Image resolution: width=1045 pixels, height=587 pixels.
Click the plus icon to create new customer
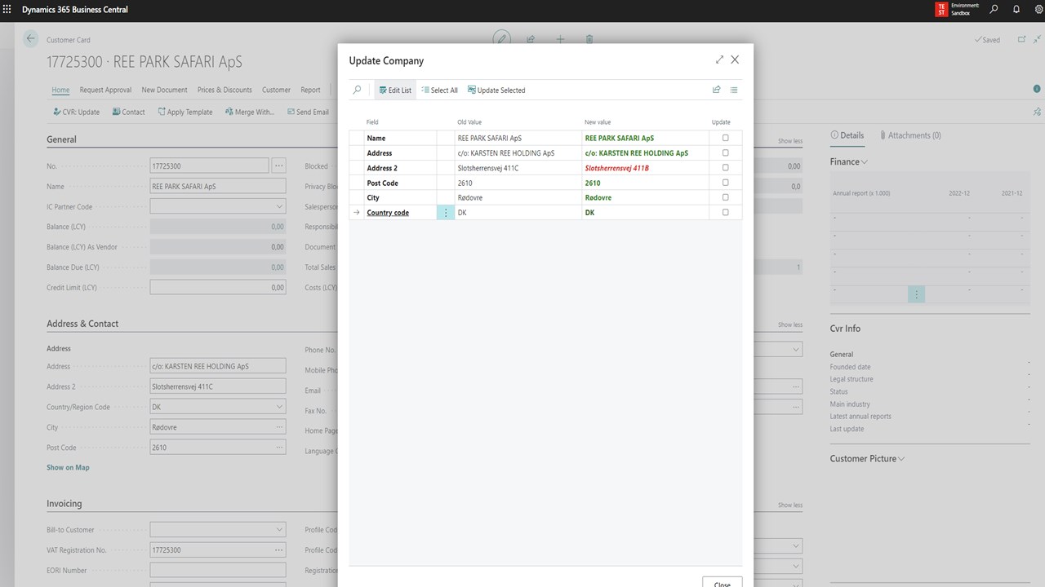[560, 38]
